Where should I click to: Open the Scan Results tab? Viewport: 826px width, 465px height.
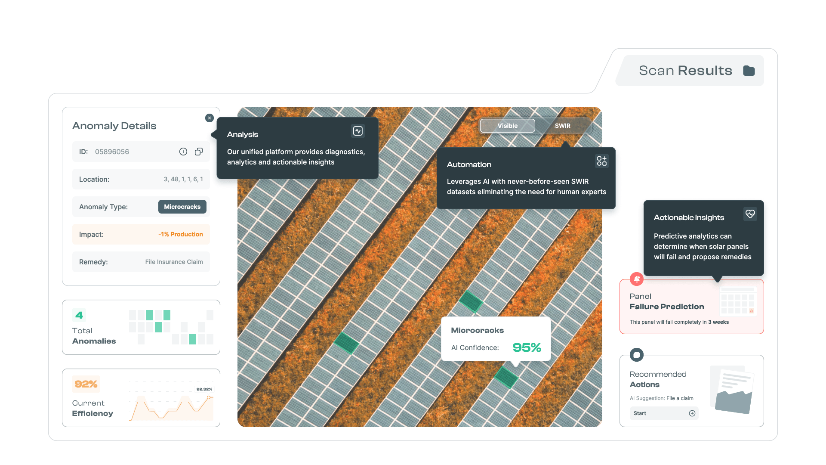tap(685, 71)
